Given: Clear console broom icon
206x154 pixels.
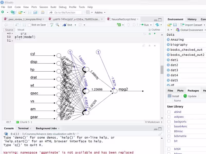Looking at the screenshot, I should (160, 134).
